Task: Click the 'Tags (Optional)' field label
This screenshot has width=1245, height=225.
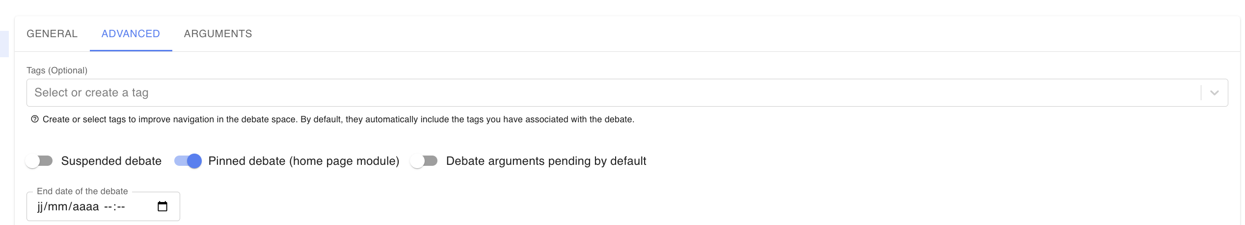Action: click(x=57, y=70)
